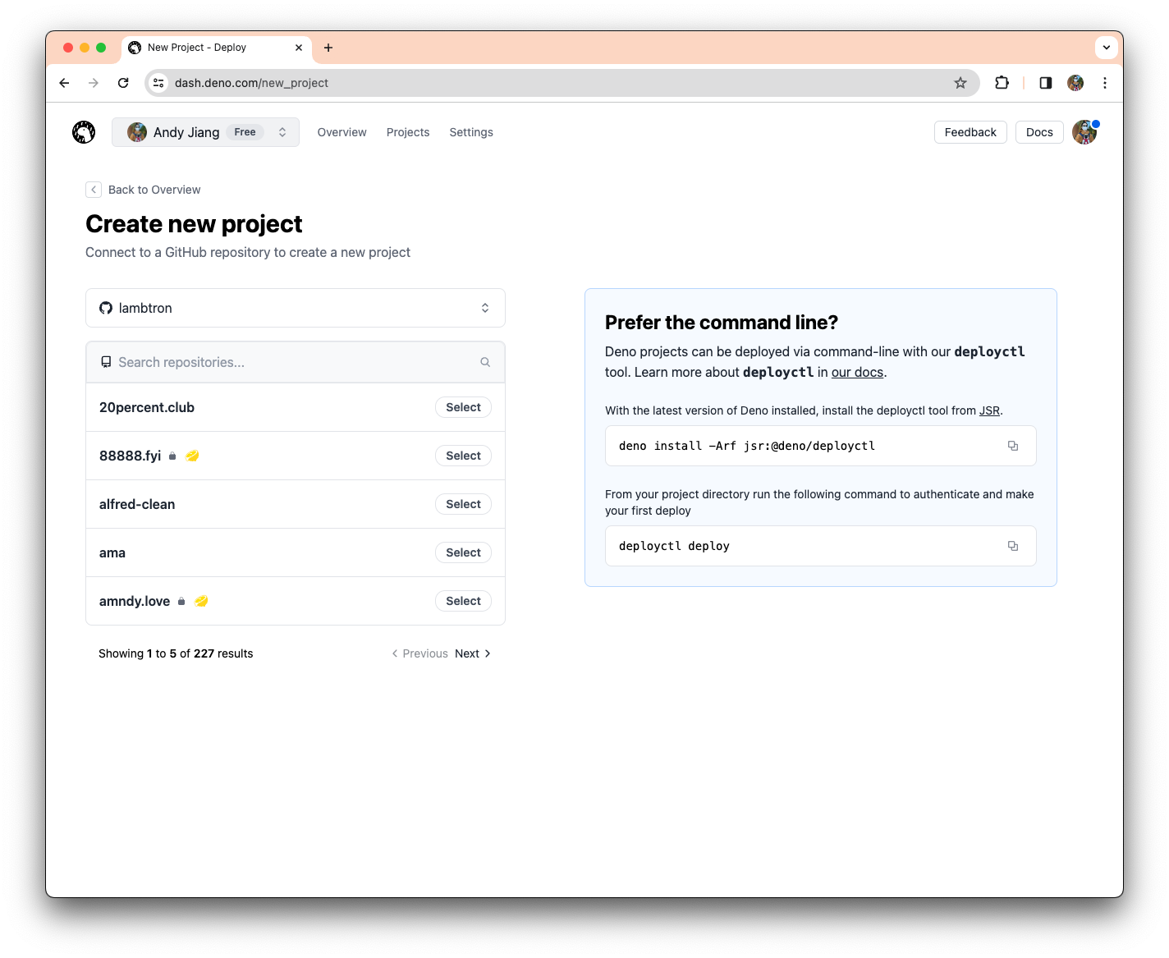Click the back arrow beside Back to Overview
The width and height of the screenshot is (1169, 958).
[94, 189]
